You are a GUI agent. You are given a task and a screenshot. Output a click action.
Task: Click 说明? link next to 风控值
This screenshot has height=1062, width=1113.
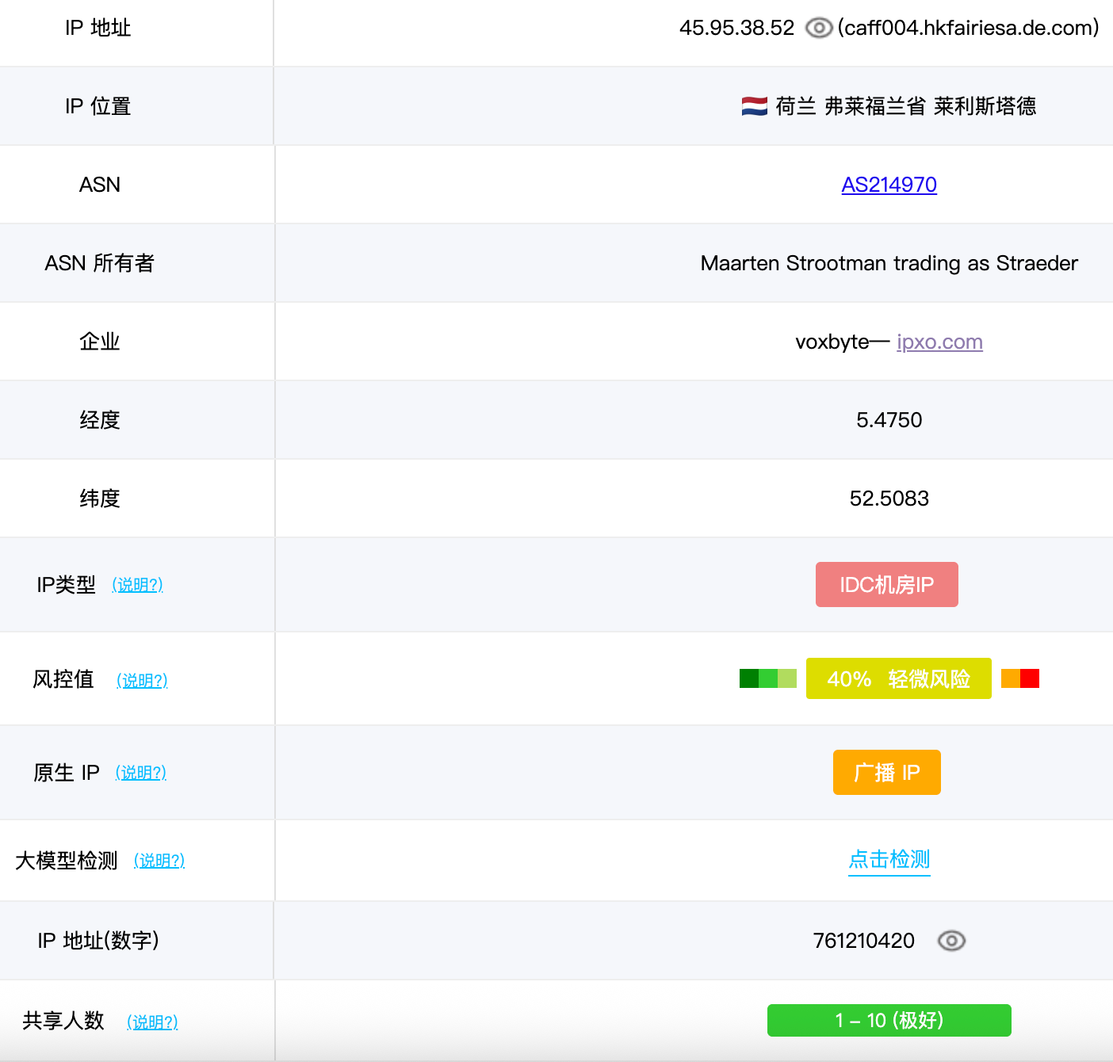(142, 681)
